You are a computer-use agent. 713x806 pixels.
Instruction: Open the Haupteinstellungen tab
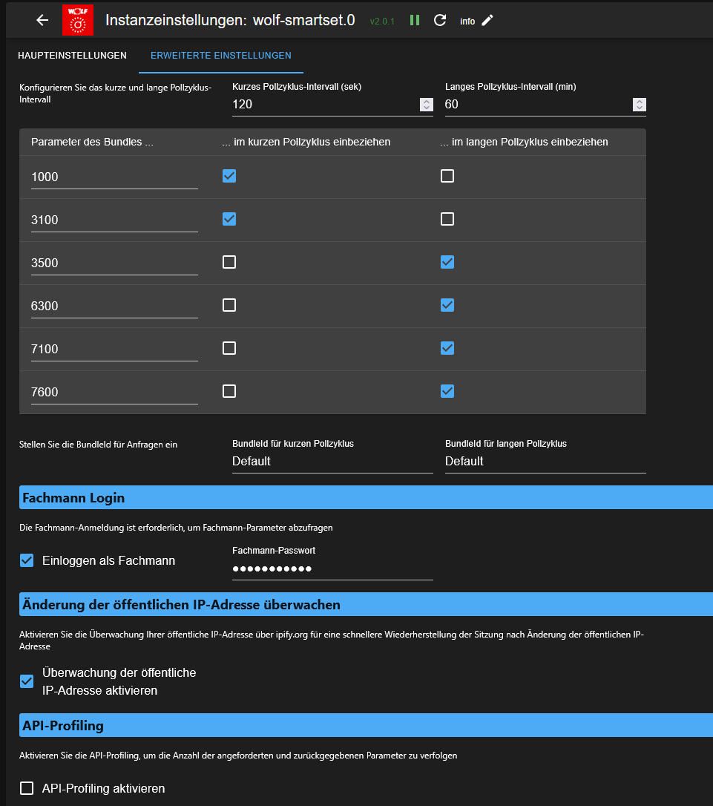72,56
